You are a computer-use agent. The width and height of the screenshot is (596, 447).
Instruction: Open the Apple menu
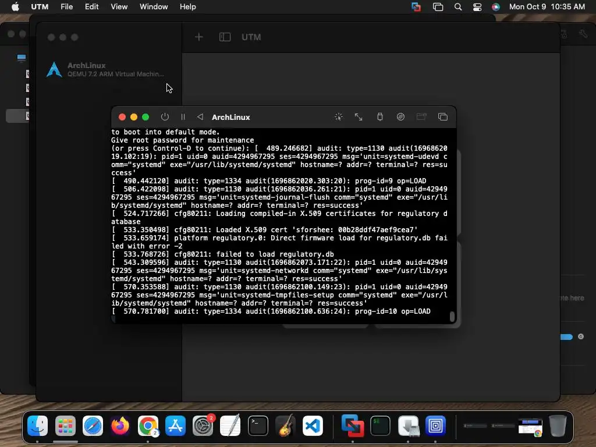(x=15, y=6)
